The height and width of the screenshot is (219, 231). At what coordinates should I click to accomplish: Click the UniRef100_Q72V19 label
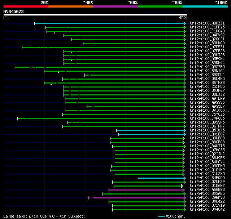[x=207, y=206]
